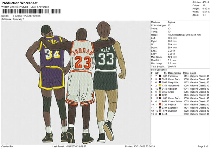Click the Left label with value 70.7 mm
The height and width of the screenshot is (149, 211).
coord(153,38)
